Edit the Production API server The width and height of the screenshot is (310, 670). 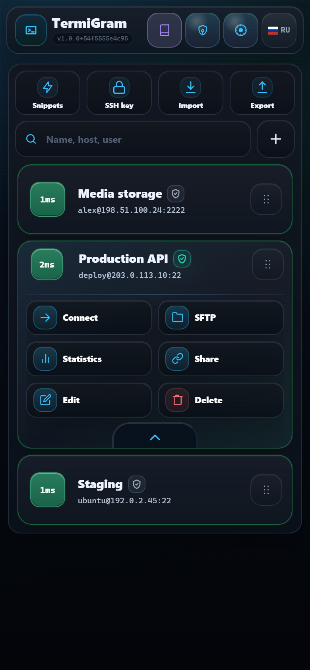[x=89, y=400]
